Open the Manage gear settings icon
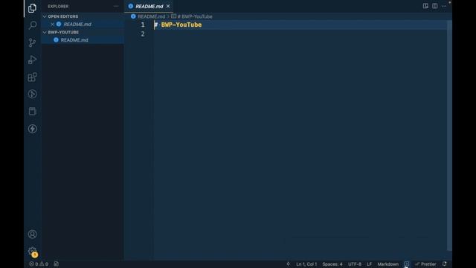Viewport: 476px width, 268px height. 32,252
